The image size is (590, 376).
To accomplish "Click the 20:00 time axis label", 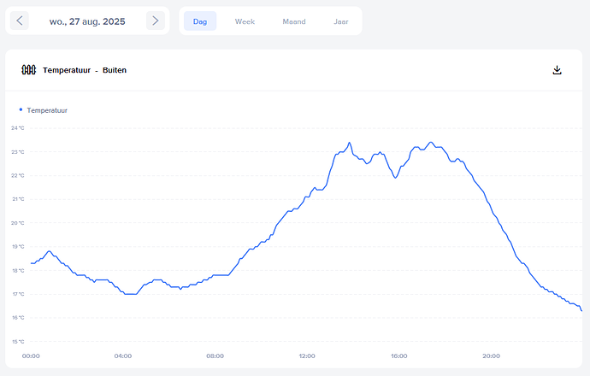I will pos(491,355).
